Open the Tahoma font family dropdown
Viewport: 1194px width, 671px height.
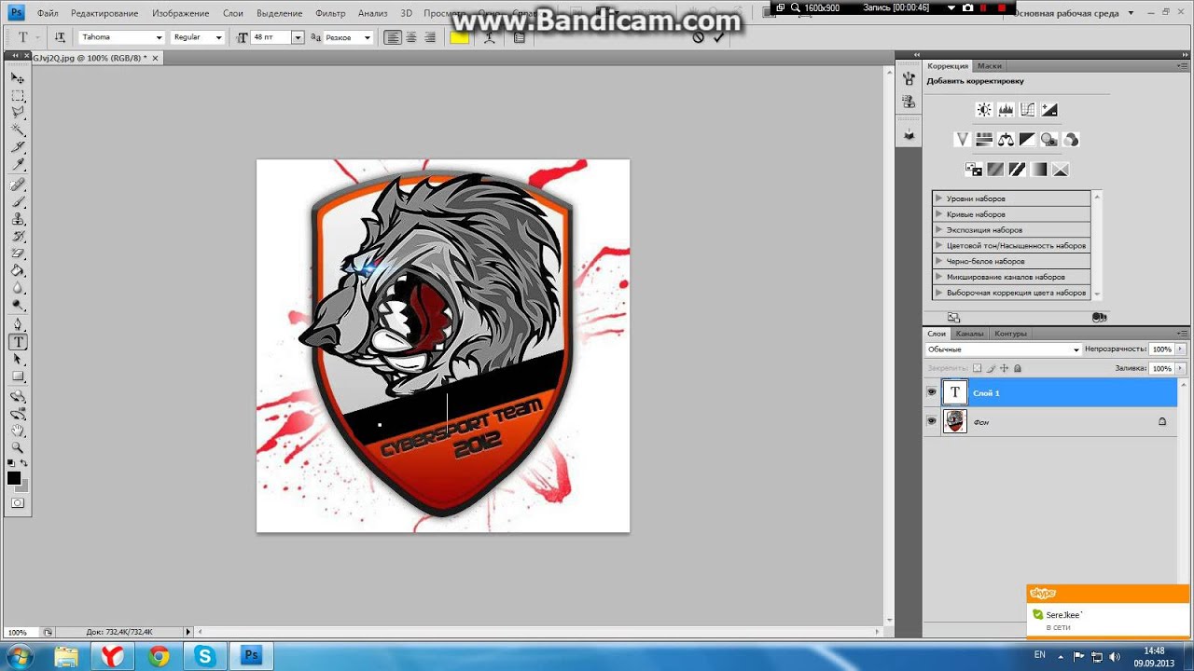[159, 37]
